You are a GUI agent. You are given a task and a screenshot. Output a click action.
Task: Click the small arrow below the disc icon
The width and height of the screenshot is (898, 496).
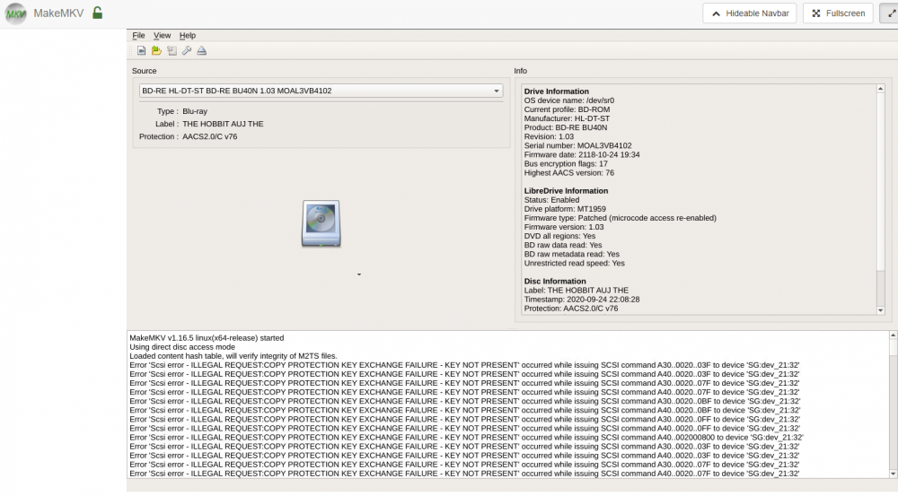359,274
